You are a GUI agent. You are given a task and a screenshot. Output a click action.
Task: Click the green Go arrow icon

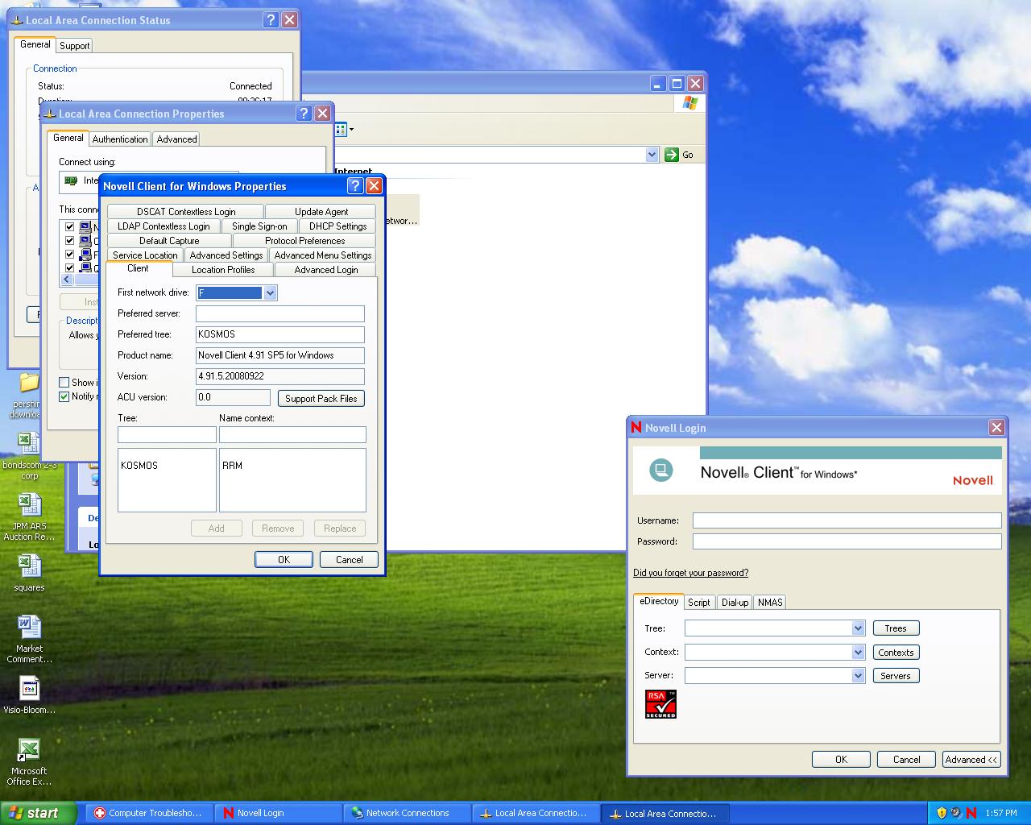672,155
